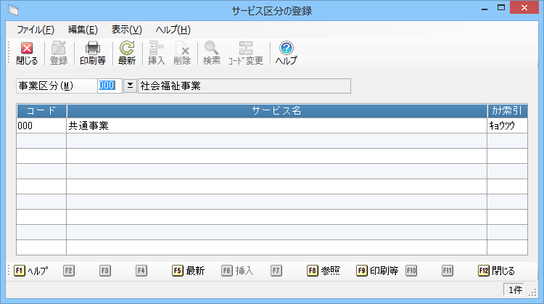Open the 表示(V) menu
Viewport: 544px width, 304px height.
[126, 30]
